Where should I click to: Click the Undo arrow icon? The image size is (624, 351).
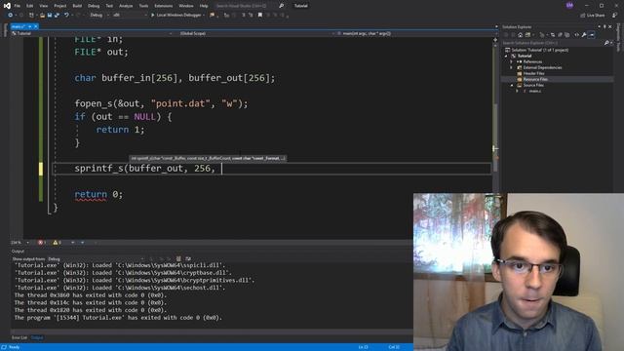tap(66, 16)
